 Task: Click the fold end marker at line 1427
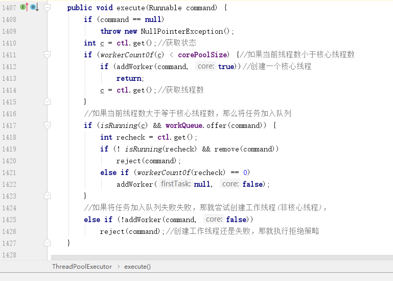tap(47, 243)
